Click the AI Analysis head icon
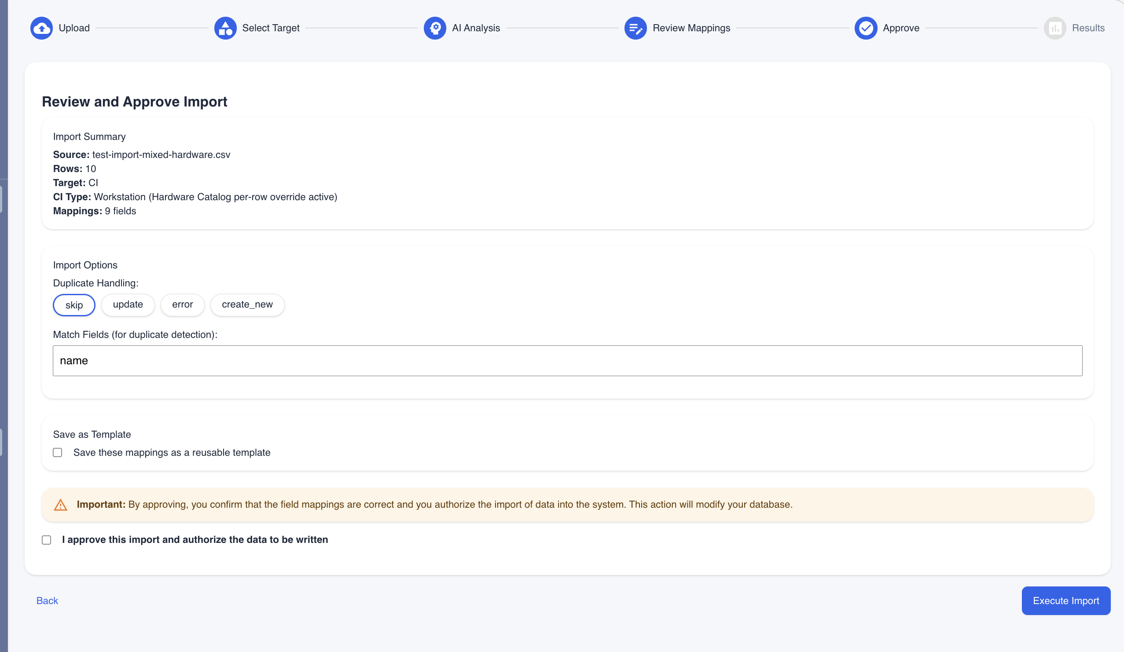Screen dimensions: 1124x652 click(x=435, y=28)
